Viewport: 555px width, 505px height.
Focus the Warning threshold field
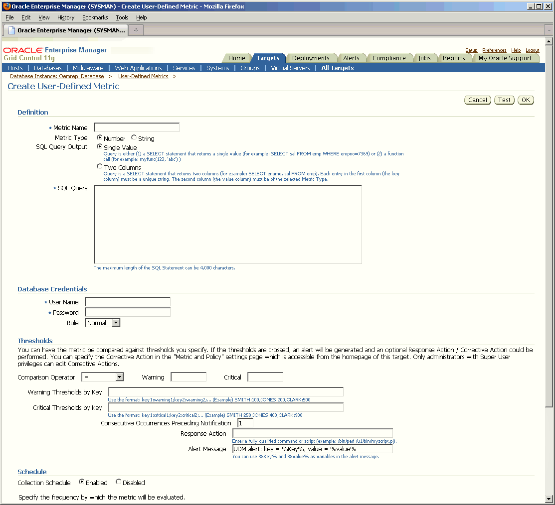tap(188, 377)
